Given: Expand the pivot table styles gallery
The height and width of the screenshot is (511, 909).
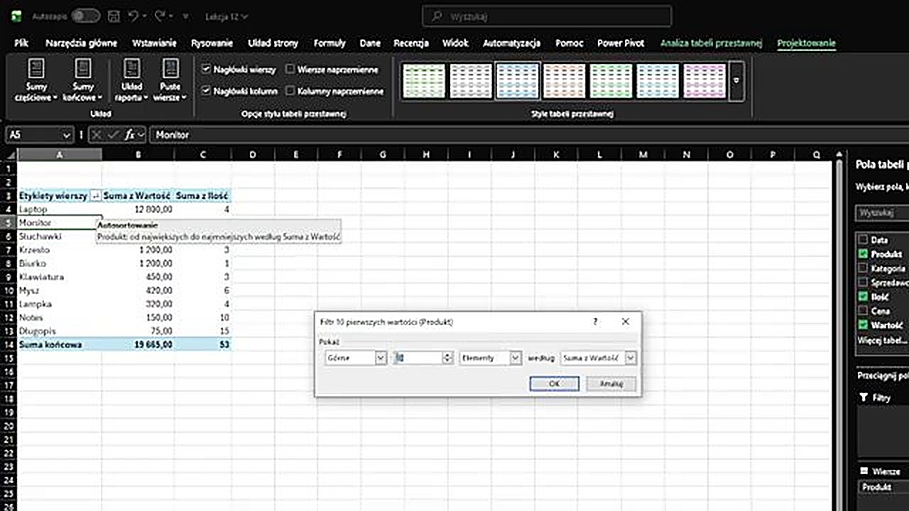Looking at the screenshot, I should tap(736, 80).
